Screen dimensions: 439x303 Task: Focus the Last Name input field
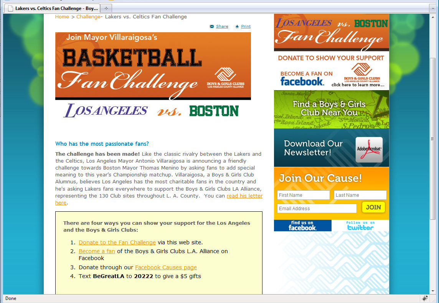[x=360, y=195]
